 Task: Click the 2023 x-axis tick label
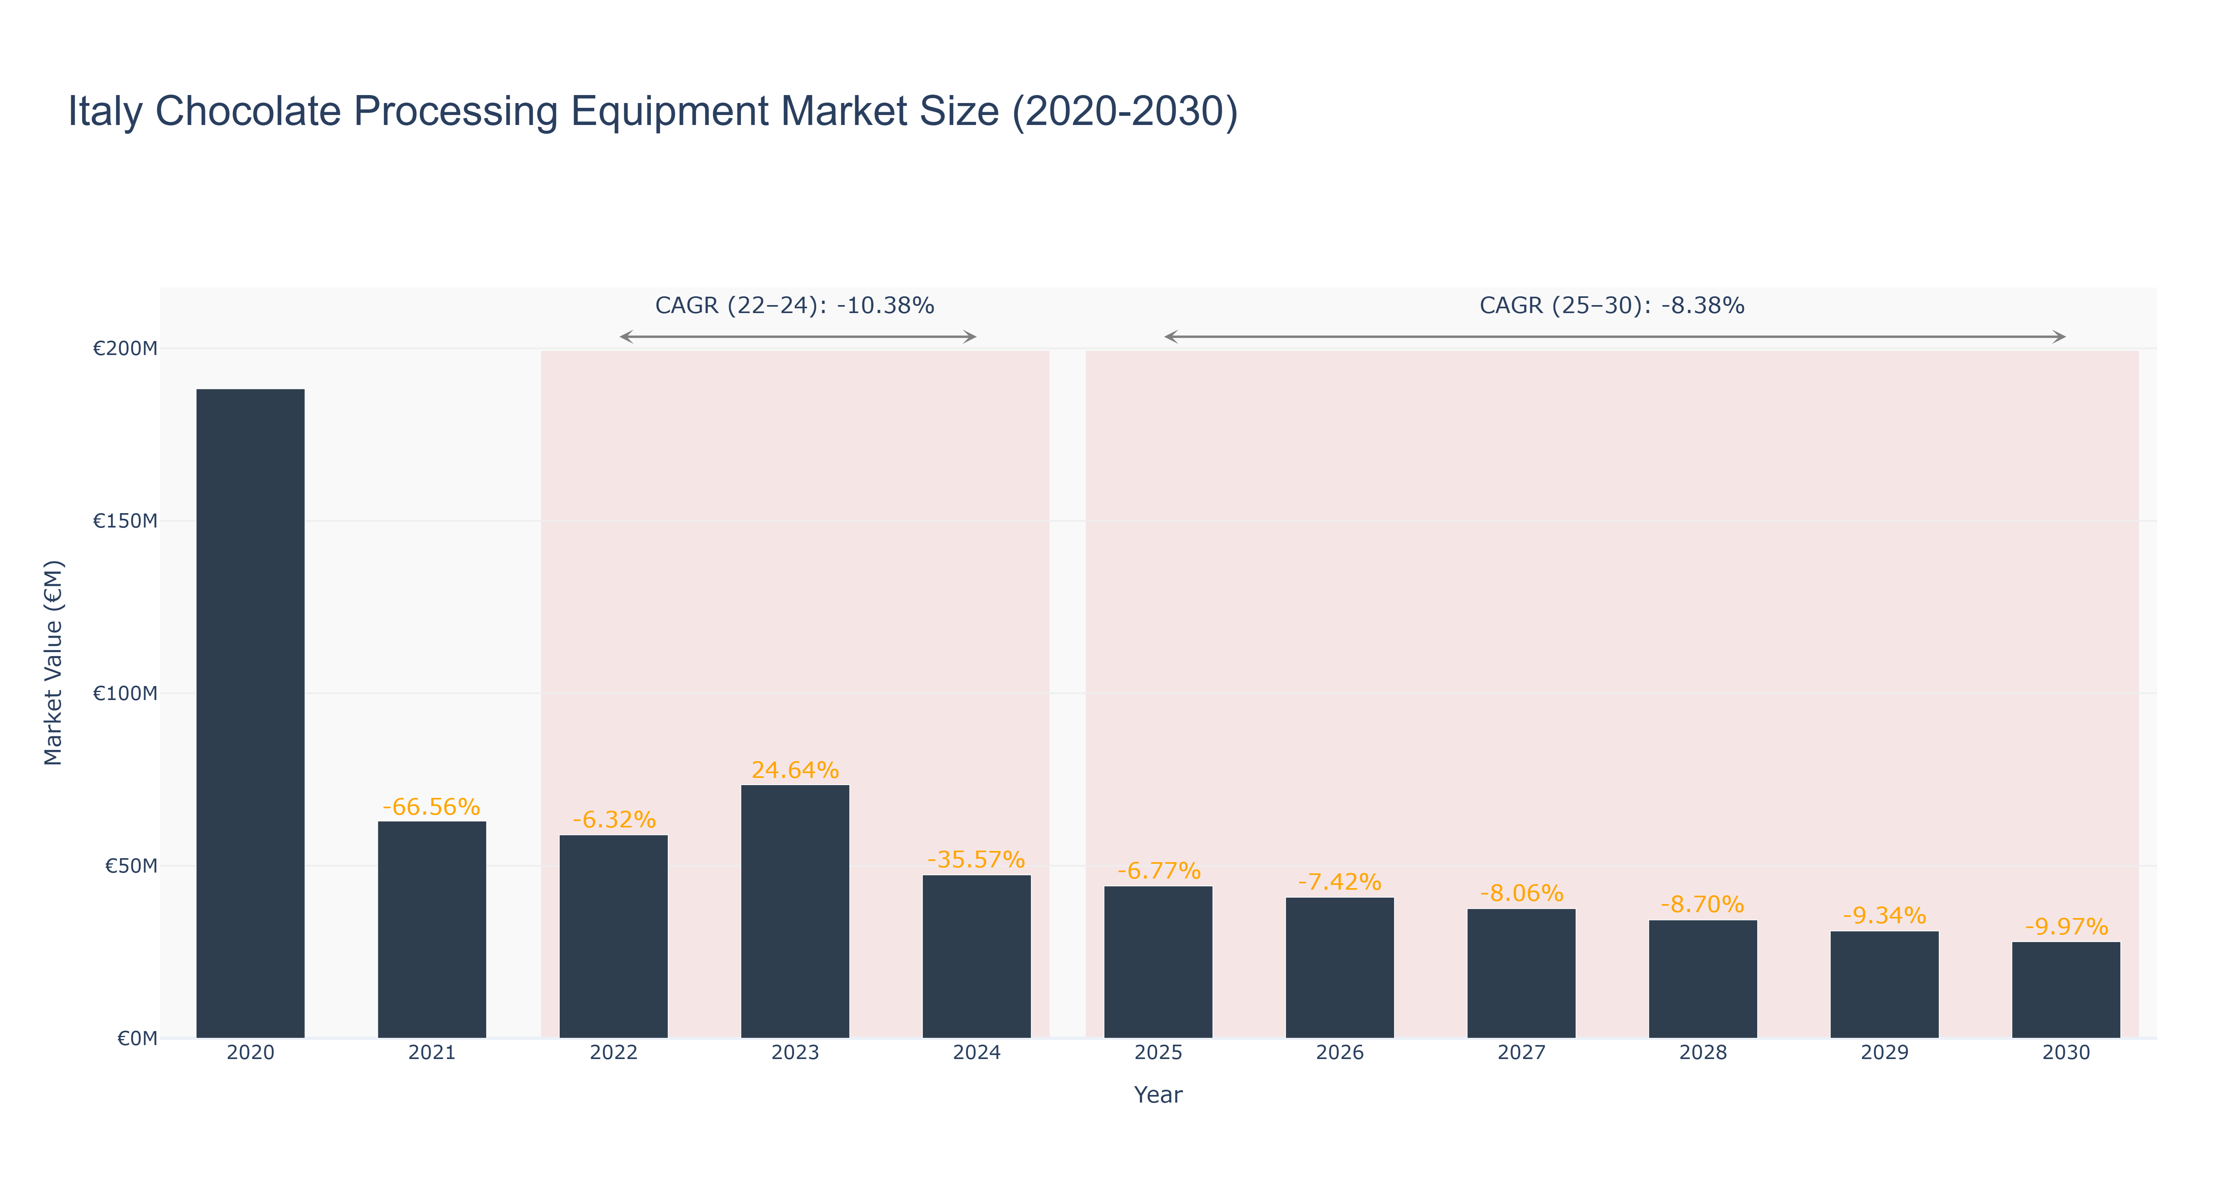tap(795, 1053)
